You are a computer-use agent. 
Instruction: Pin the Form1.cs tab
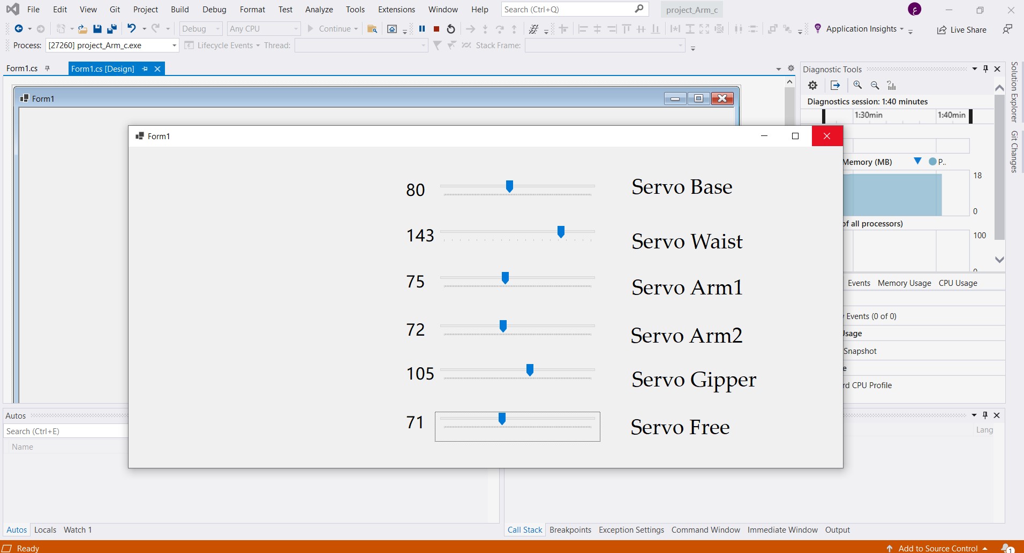coord(47,68)
